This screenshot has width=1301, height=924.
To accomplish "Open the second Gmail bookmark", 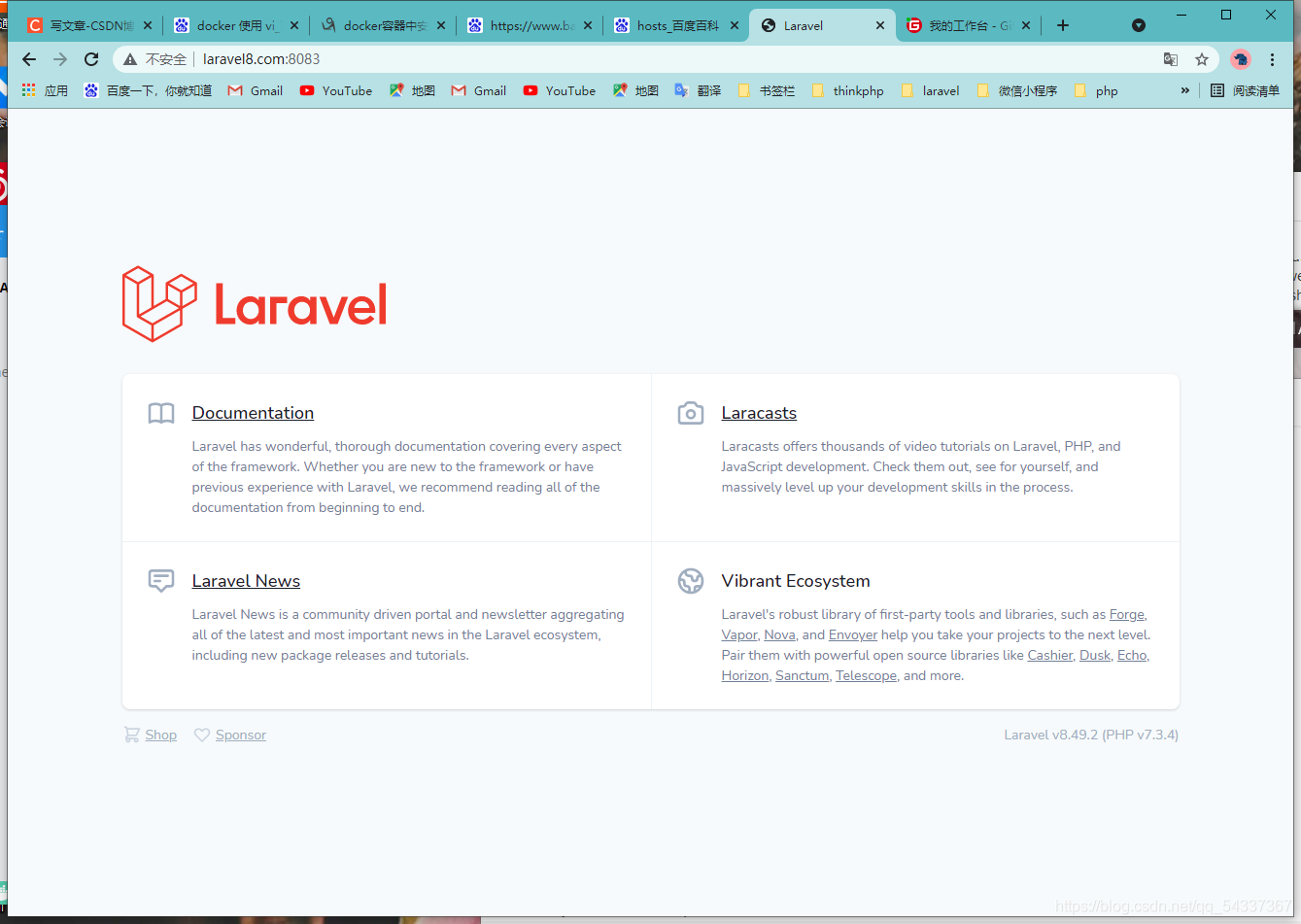I will (479, 90).
